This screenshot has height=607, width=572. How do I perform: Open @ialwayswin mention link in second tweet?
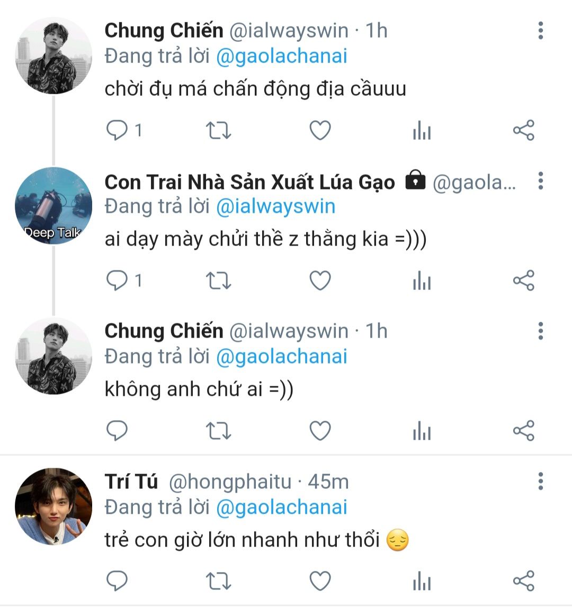275,206
